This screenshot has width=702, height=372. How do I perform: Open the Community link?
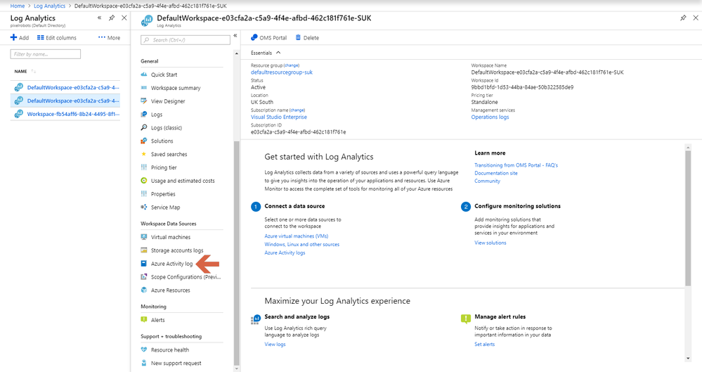[487, 181]
